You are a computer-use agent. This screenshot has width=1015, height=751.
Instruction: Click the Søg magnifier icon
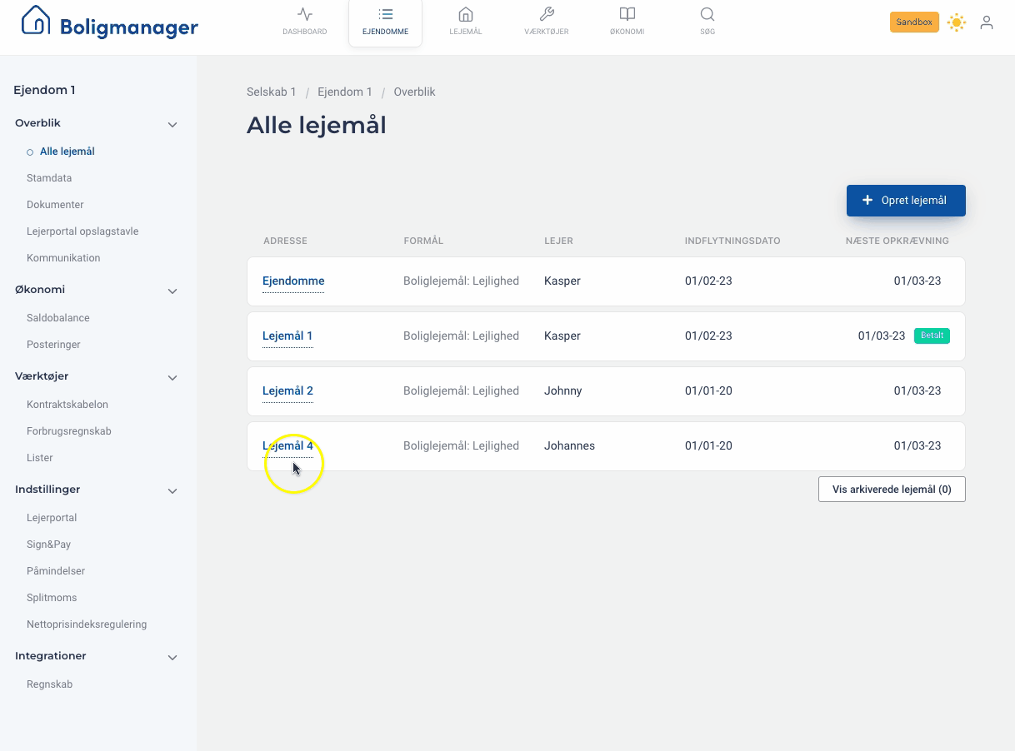click(x=707, y=15)
